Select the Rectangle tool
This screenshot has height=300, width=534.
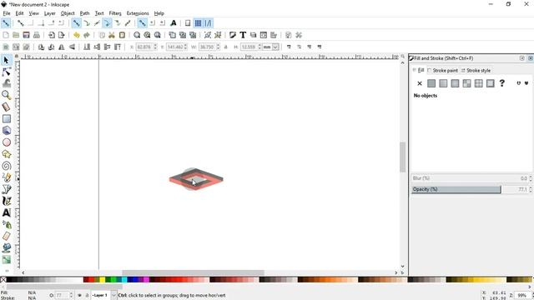click(x=6, y=118)
